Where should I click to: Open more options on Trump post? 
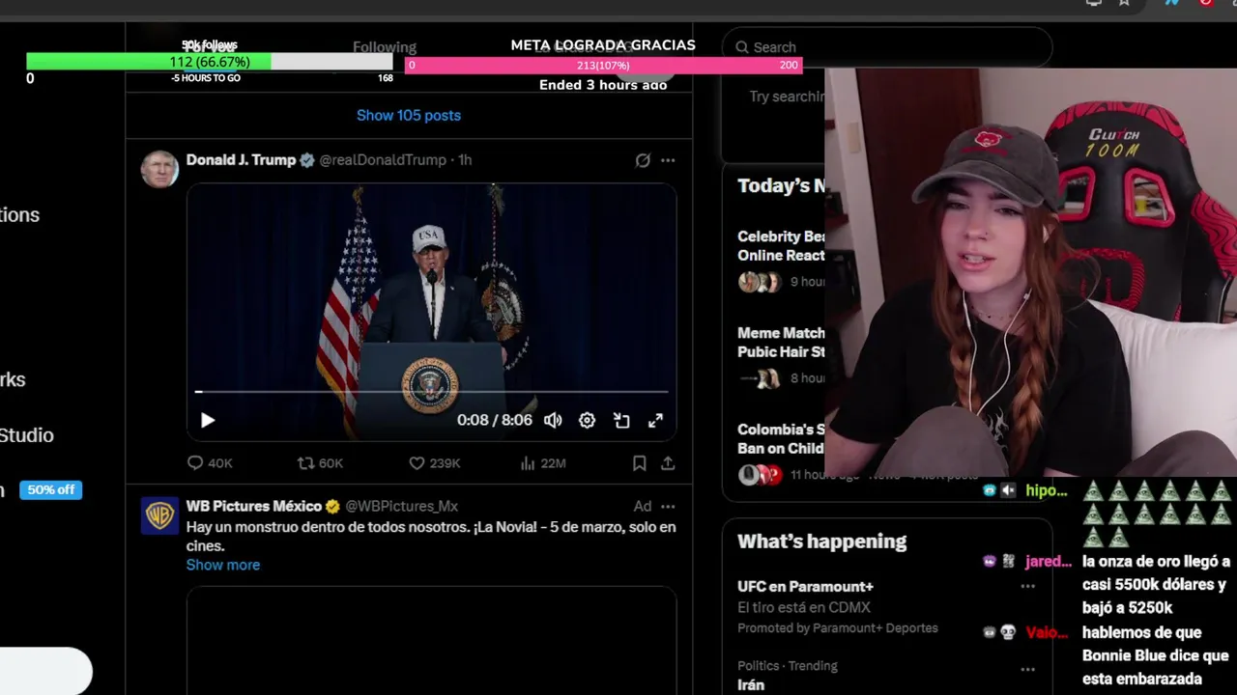pyautogui.click(x=668, y=160)
